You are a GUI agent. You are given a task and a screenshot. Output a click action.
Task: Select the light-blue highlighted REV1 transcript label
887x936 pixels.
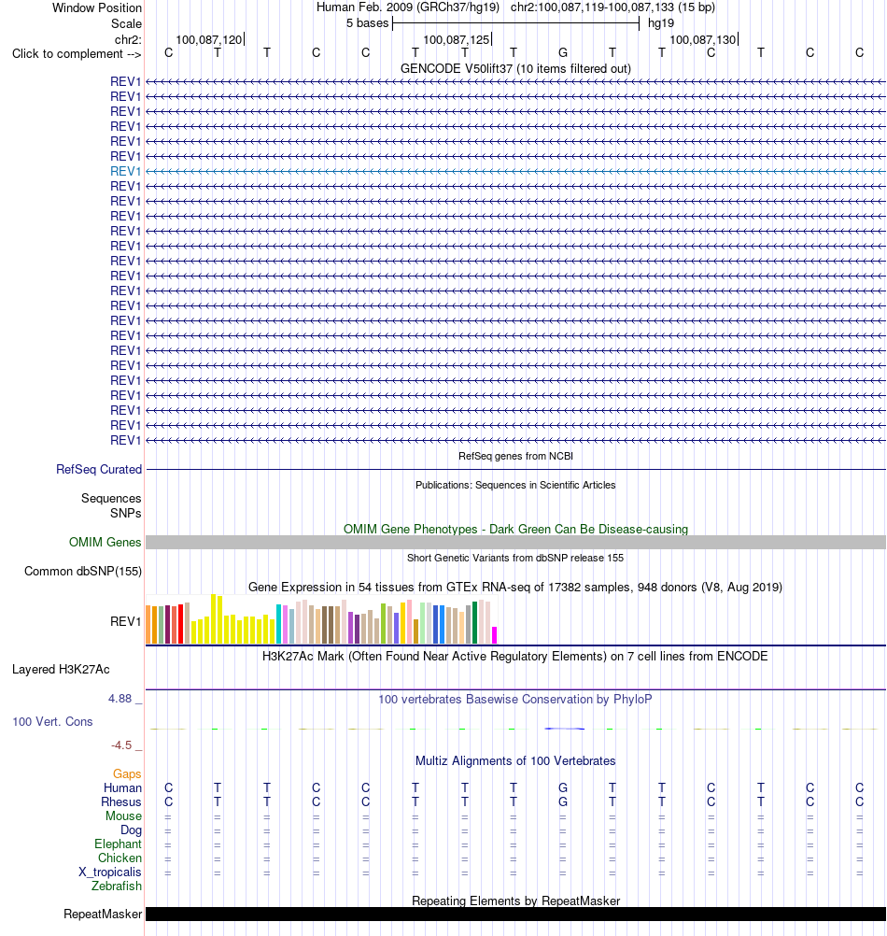pos(126,171)
